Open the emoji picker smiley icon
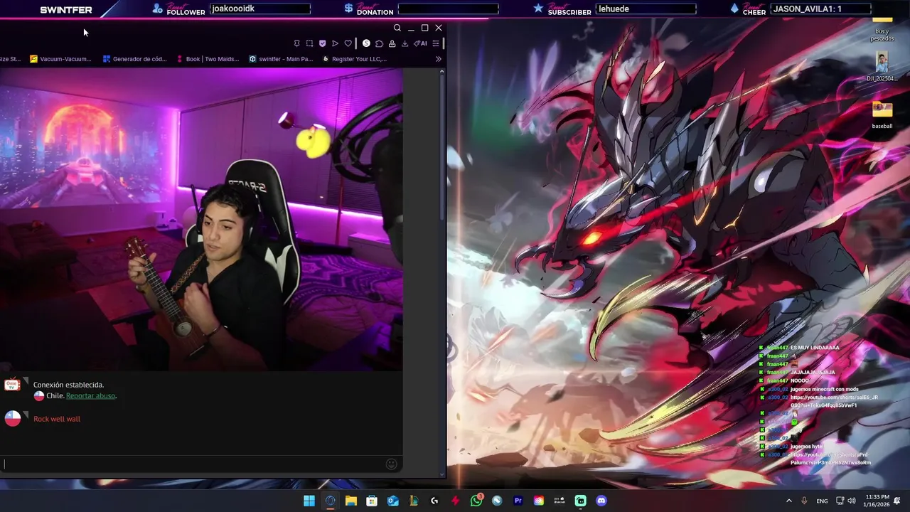Image resolution: width=910 pixels, height=512 pixels. [391, 464]
